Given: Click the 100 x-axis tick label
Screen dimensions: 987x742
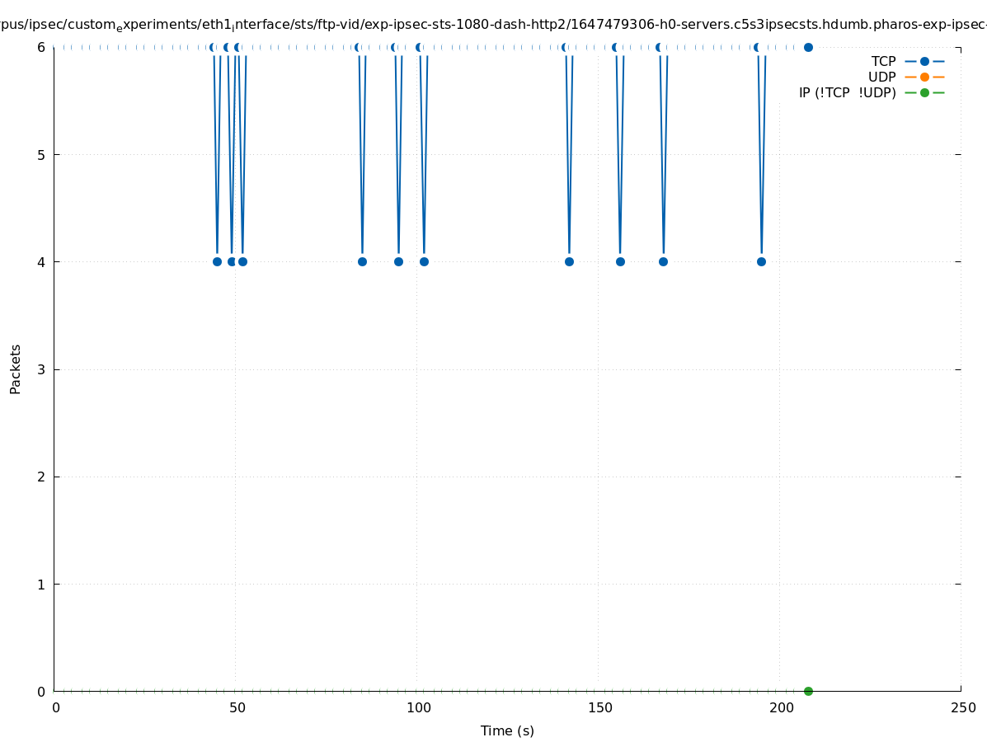Looking at the screenshot, I should point(419,708).
